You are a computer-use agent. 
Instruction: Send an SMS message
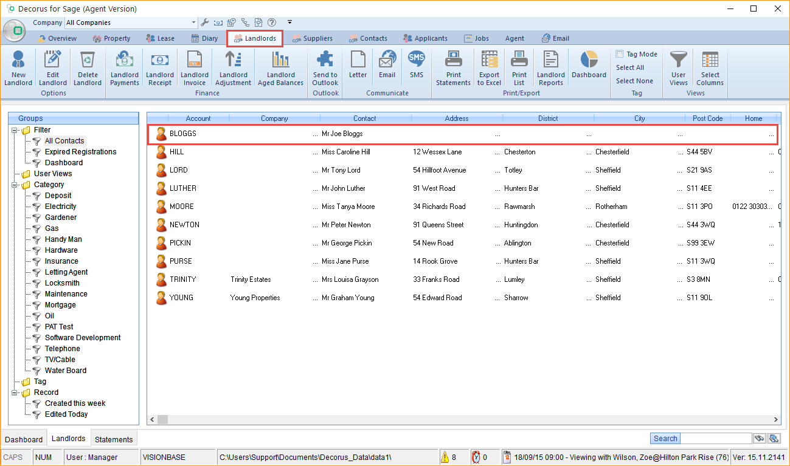click(x=417, y=65)
